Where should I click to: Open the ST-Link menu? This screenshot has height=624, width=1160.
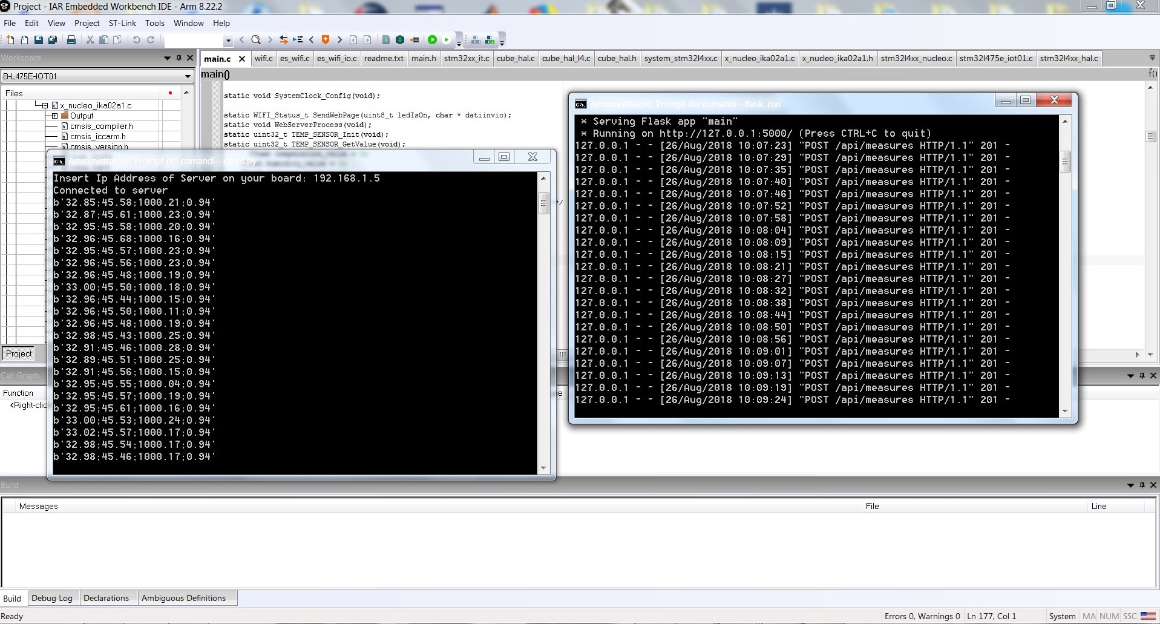pos(122,23)
